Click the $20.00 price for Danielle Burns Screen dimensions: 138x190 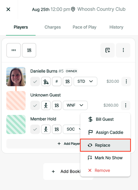tap(113, 81)
